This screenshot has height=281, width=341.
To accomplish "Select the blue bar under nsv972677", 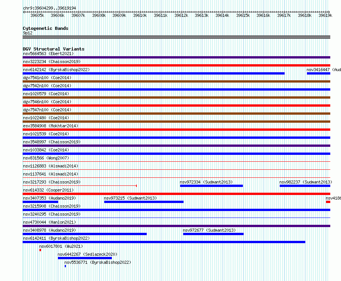I will [213, 234].
